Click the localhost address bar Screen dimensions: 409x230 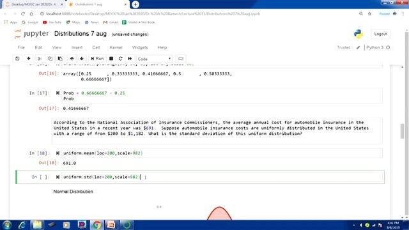[153, 14]
